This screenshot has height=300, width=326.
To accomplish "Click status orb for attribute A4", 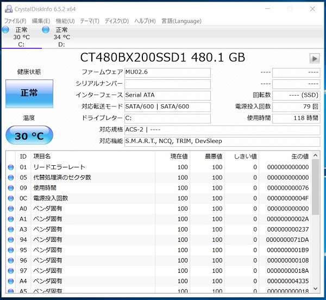I will 11,281.
